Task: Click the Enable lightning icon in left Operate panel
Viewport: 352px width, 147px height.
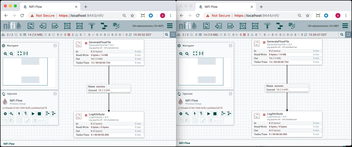Action: coord(19,114)
